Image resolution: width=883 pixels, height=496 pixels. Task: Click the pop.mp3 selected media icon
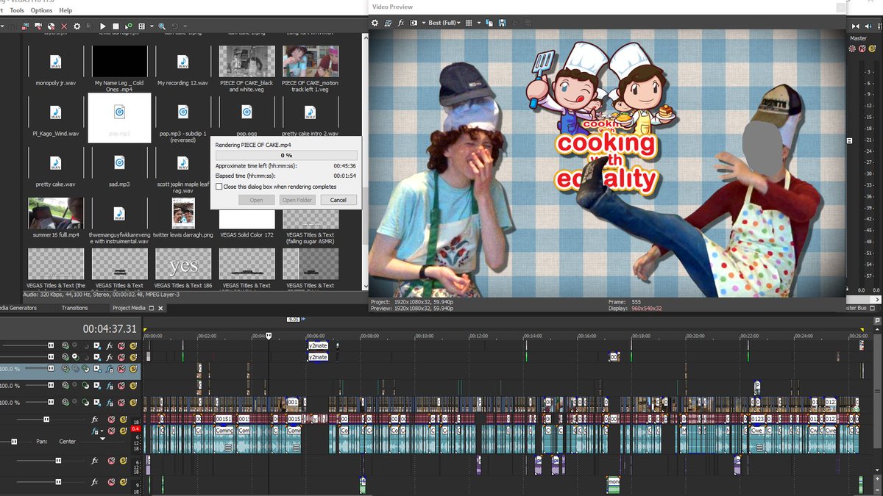pos(119,112)
